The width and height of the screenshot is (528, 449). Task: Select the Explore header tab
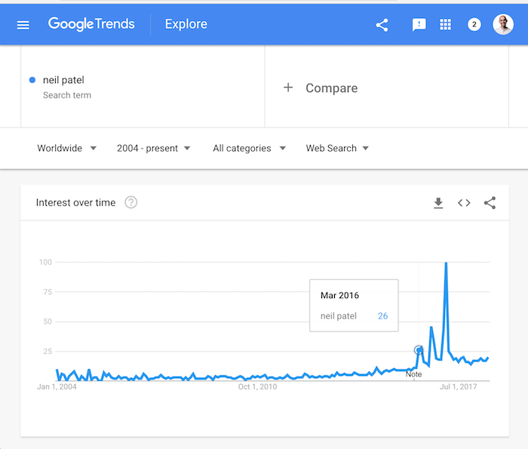pyautogui.click(x=186, y=24)
